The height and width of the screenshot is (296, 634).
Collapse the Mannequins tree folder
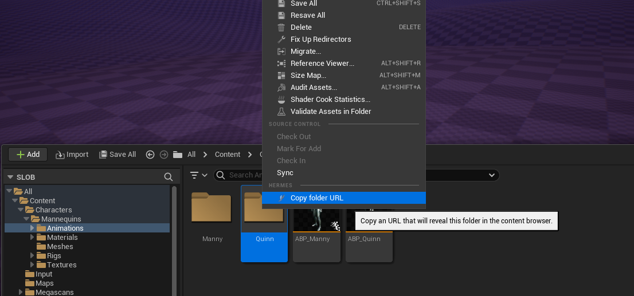(x=27, y=219)
